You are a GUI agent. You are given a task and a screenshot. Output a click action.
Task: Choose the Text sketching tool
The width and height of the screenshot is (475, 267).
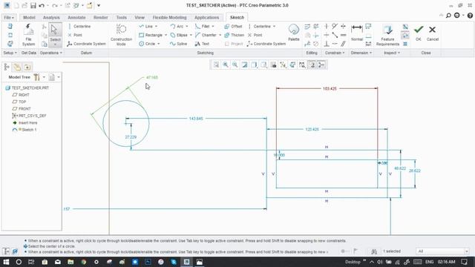[202, 44]
